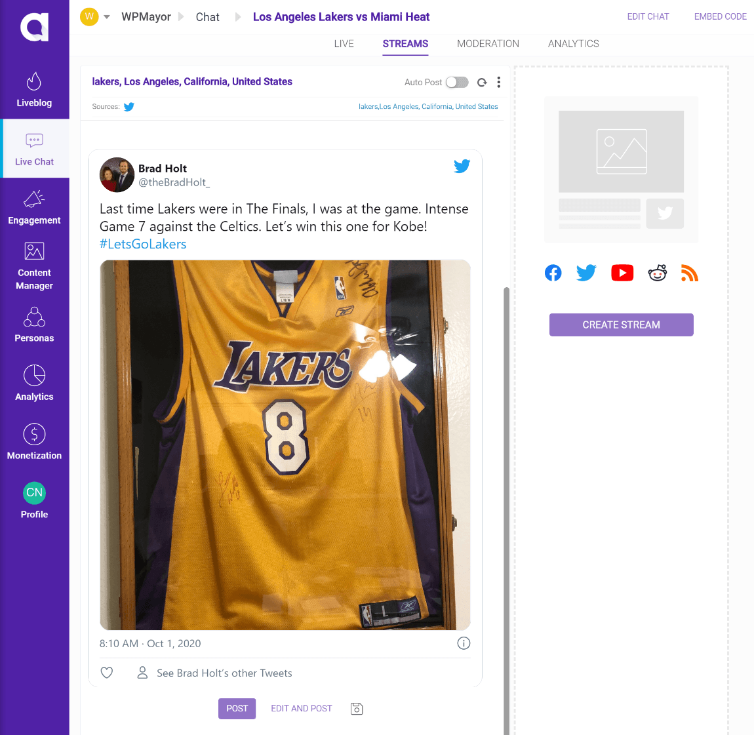This screenshot has width=754, height=735.
Task: Select the Reddit stream source icon
Action: [x=657, y=273]
